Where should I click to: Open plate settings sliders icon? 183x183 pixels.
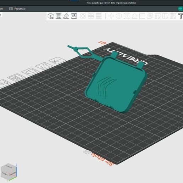coord(44,66)
